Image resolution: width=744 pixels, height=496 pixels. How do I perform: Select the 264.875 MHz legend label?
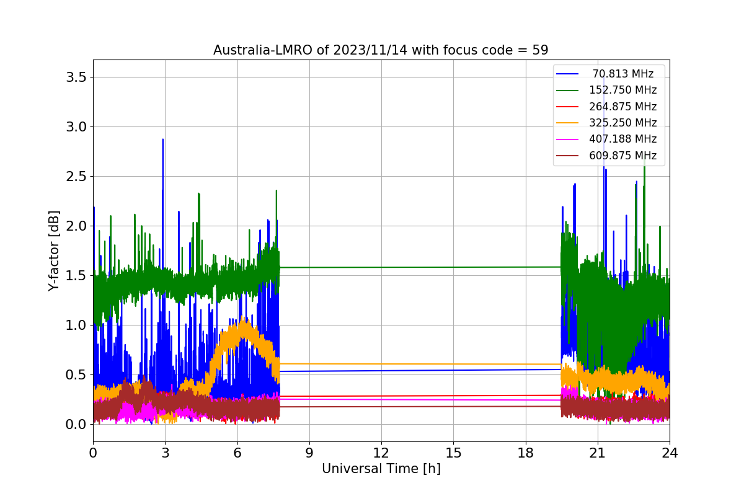tap(622, 107)
